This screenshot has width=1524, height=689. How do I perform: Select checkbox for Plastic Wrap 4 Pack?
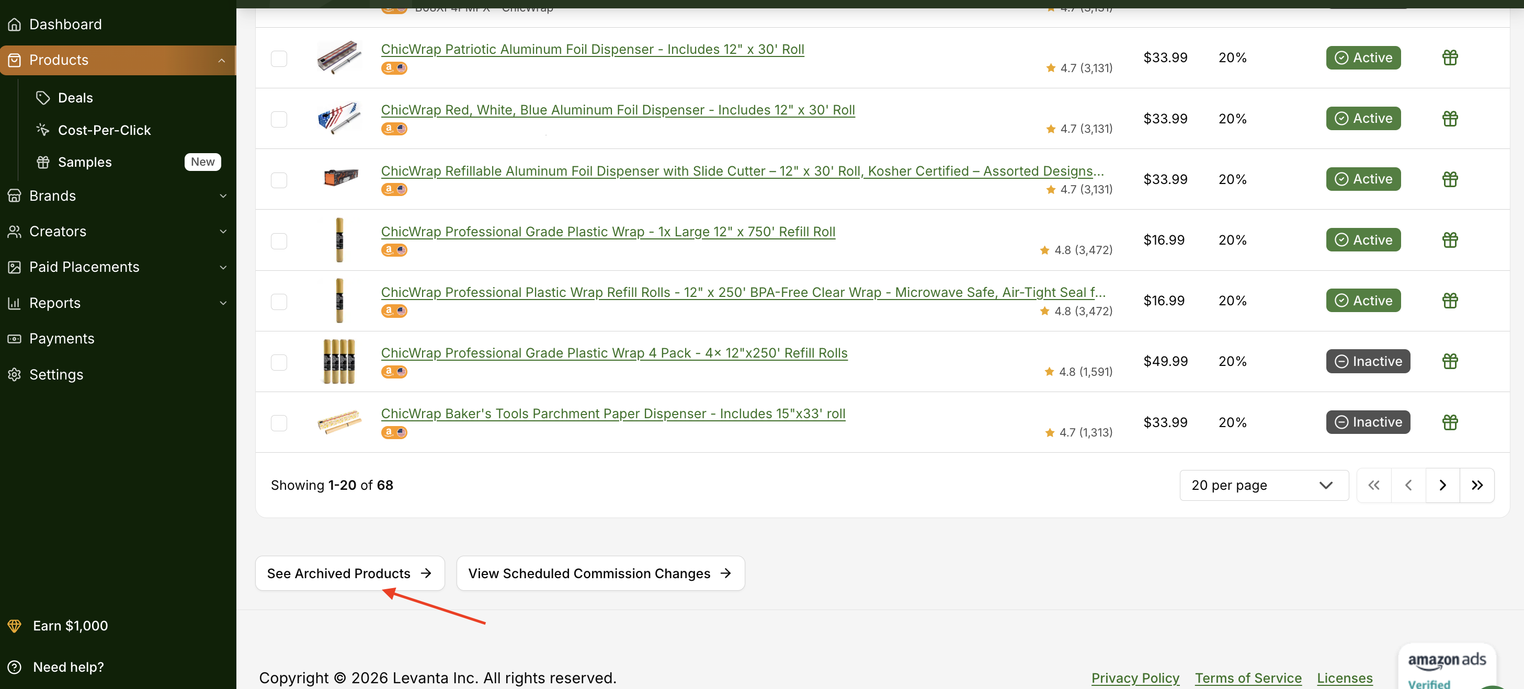279,362
